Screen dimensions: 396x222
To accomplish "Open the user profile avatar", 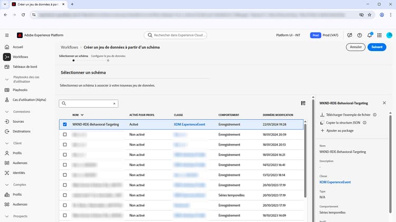I will (389, 35).
